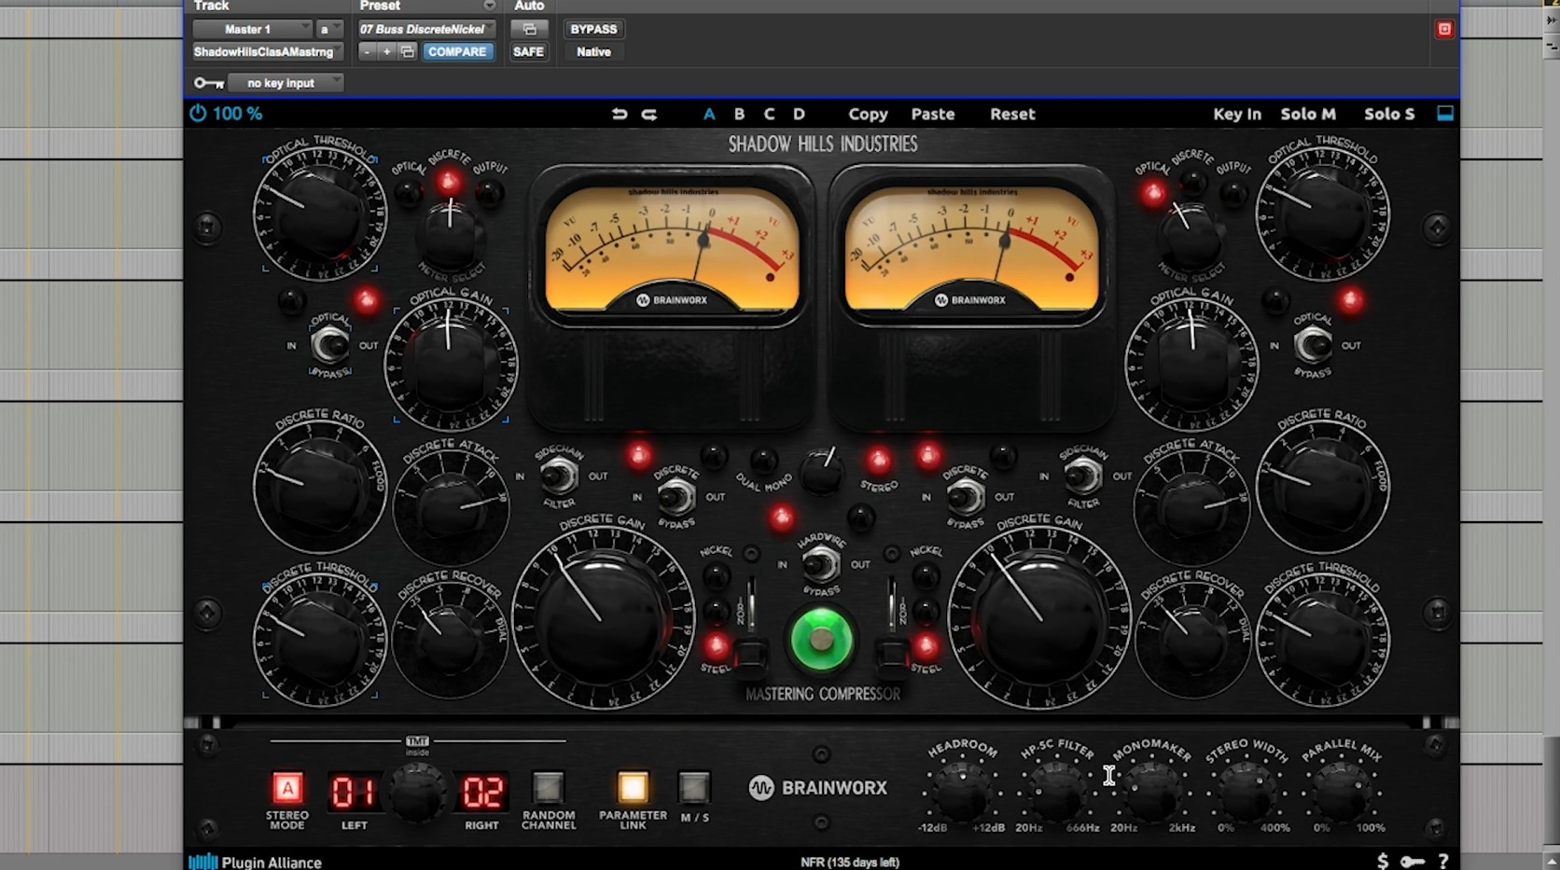
Task: Open the question mark help icon
Action: [1443, 862]
